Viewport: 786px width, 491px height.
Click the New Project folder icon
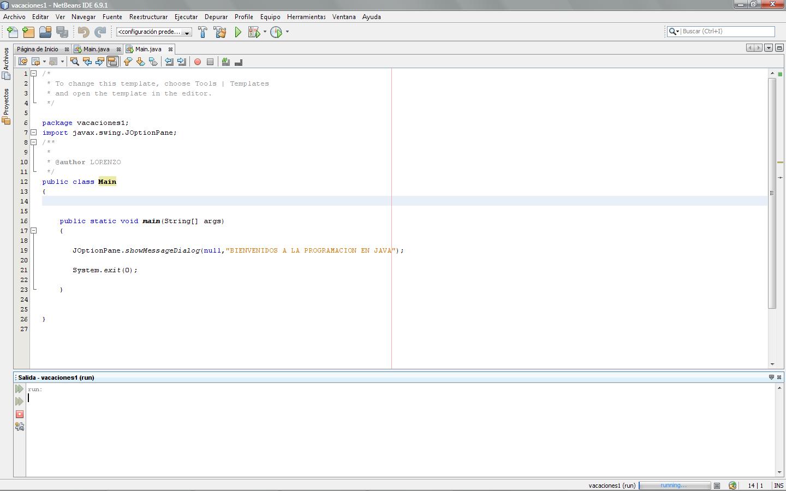tap(28, 32)
